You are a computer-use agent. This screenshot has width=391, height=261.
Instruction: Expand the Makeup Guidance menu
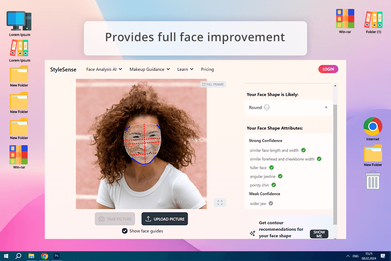tap(149, 69)
